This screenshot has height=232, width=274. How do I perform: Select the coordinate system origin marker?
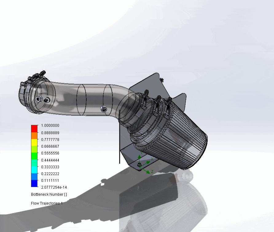click(139, 167)
